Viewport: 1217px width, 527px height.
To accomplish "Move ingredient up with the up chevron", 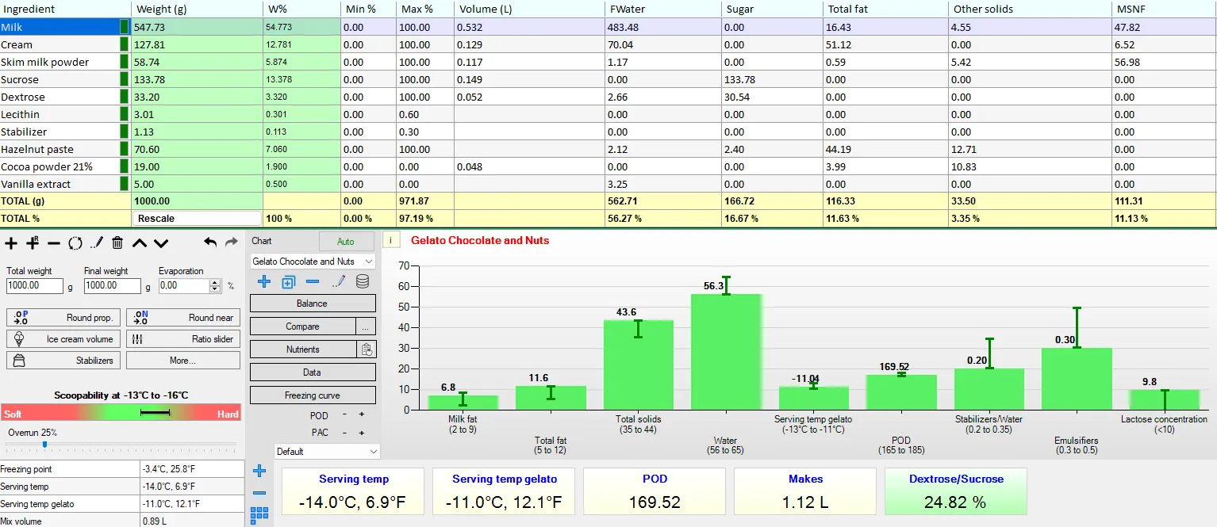I will 140,243.
